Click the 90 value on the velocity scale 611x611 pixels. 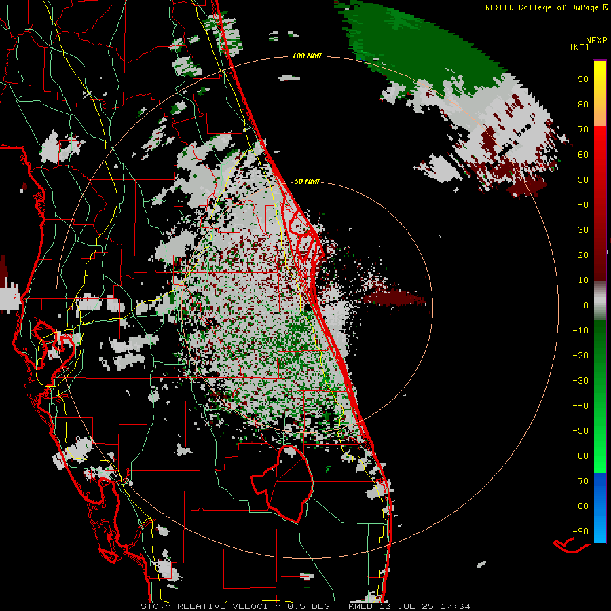[x=583, y=79]
